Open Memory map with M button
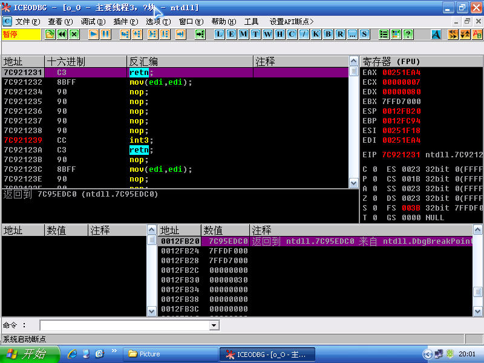 coord(243,34)
